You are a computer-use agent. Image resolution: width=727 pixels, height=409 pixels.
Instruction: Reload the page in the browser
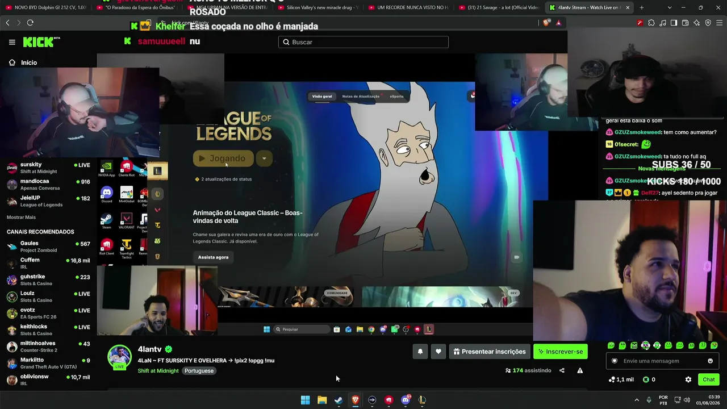click(x=30, y=23)
